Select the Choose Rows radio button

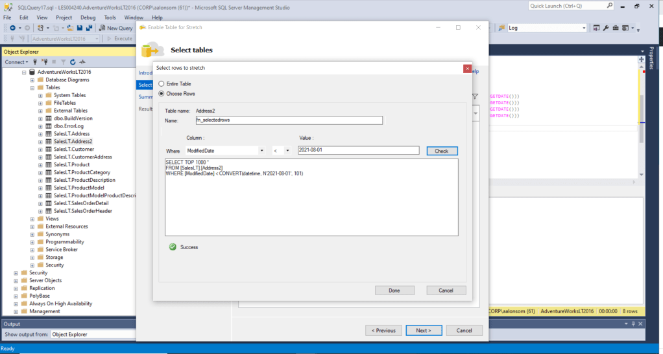[162, 94]
